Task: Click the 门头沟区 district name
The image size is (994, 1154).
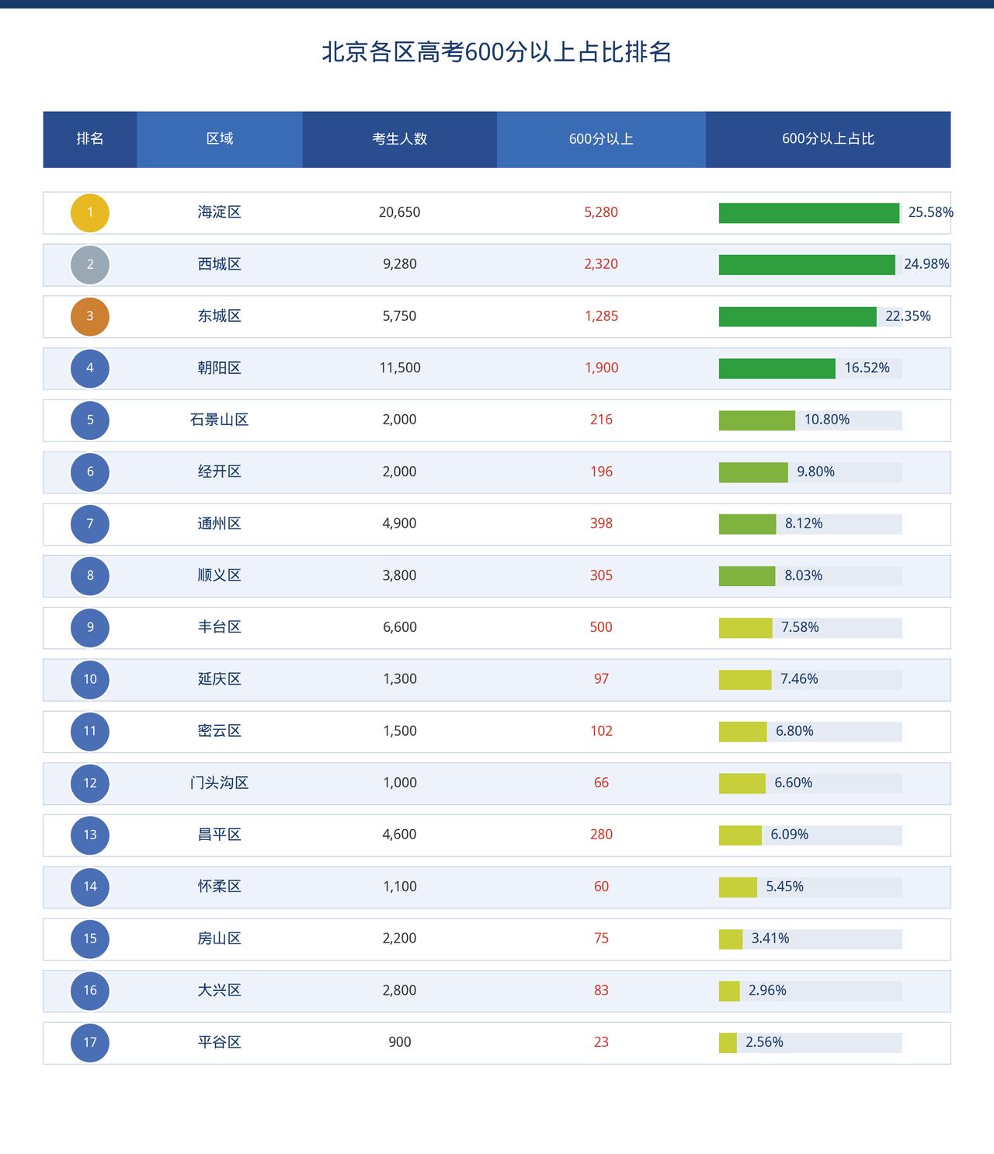Action: click(x=220, y=783)
